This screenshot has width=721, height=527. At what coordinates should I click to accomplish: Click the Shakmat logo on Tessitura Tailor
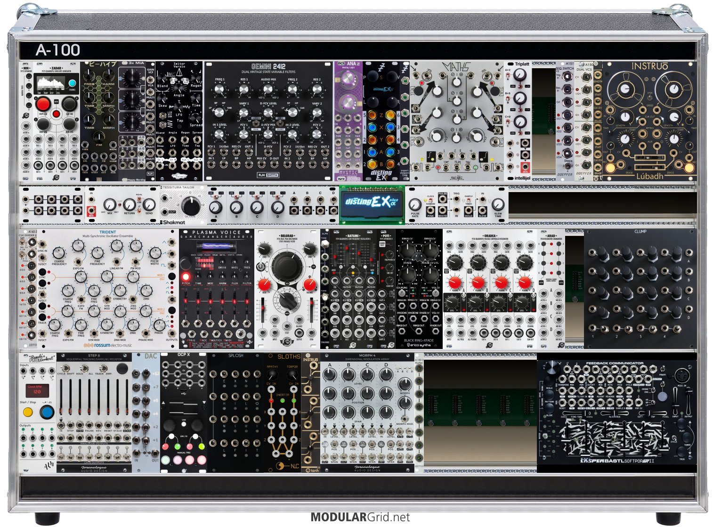pyautogui.click(x=171, y=222)
